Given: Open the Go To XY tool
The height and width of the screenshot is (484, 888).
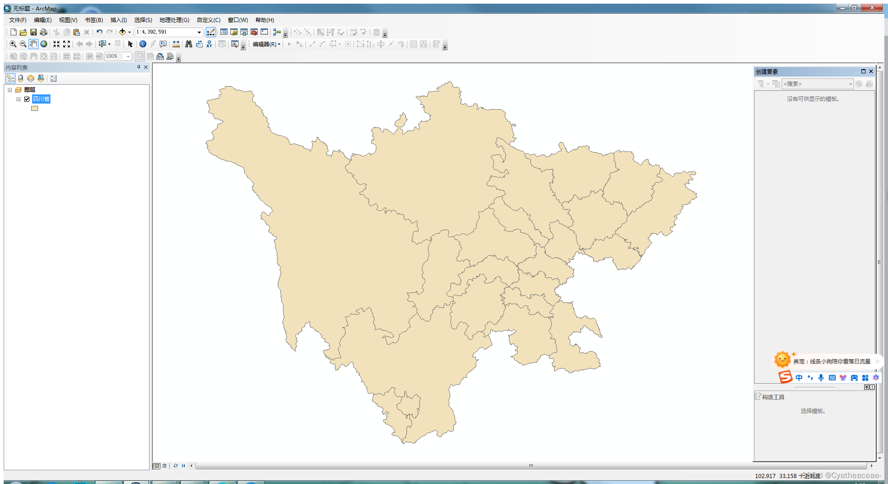Looking at the screenshot, I should click(209, 44).
